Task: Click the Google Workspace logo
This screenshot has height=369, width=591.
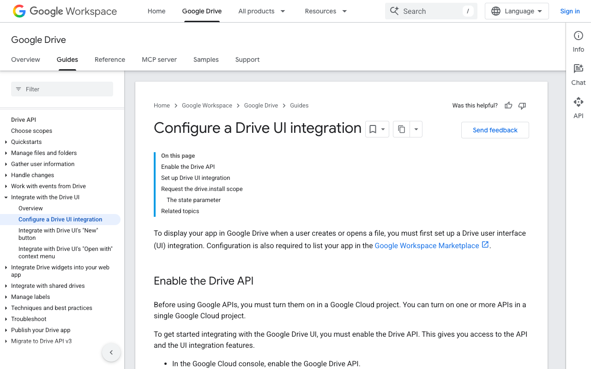Action: coord(65,11)
